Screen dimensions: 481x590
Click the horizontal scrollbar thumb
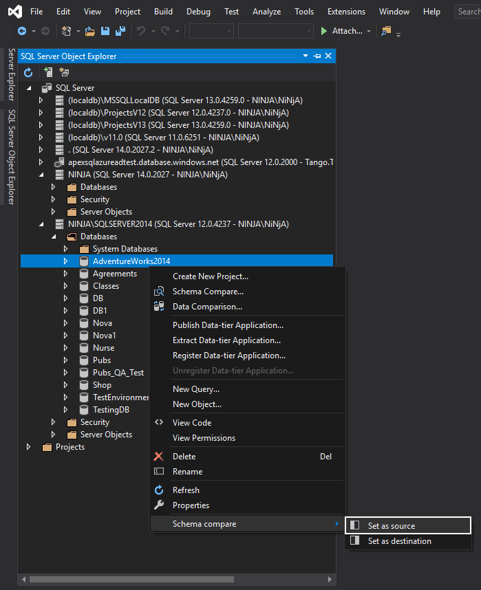coord(132,579)
